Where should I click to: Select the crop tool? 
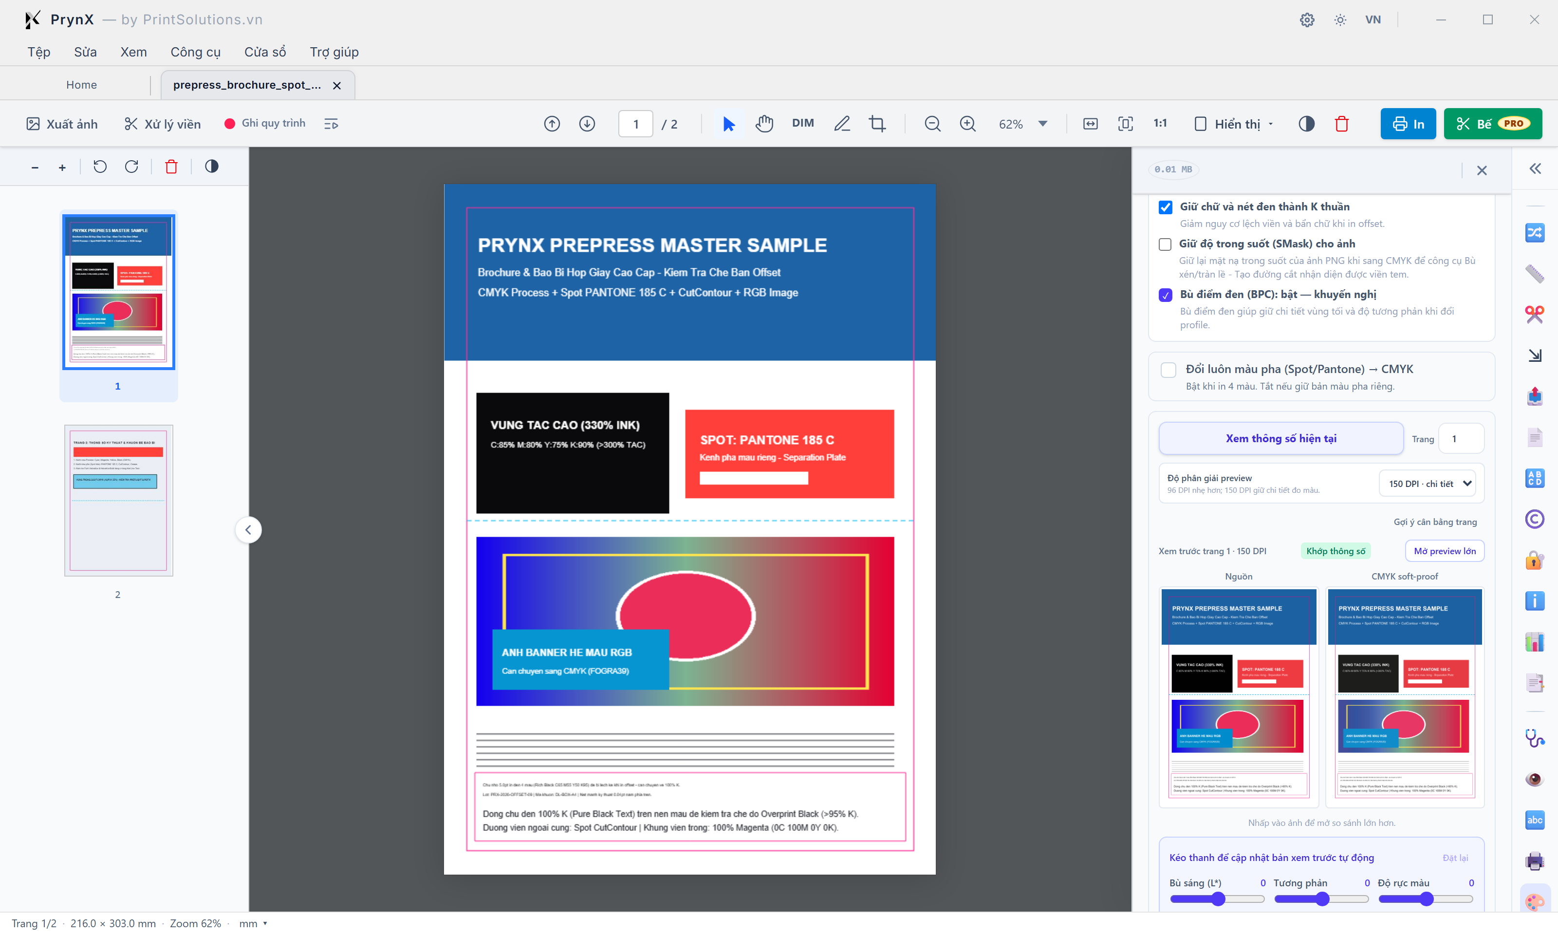(877, 124)
